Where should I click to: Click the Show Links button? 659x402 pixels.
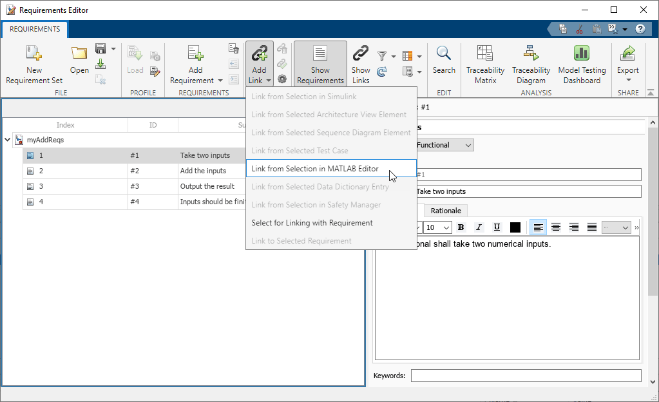pyautogui.click(x=361, y=64)
